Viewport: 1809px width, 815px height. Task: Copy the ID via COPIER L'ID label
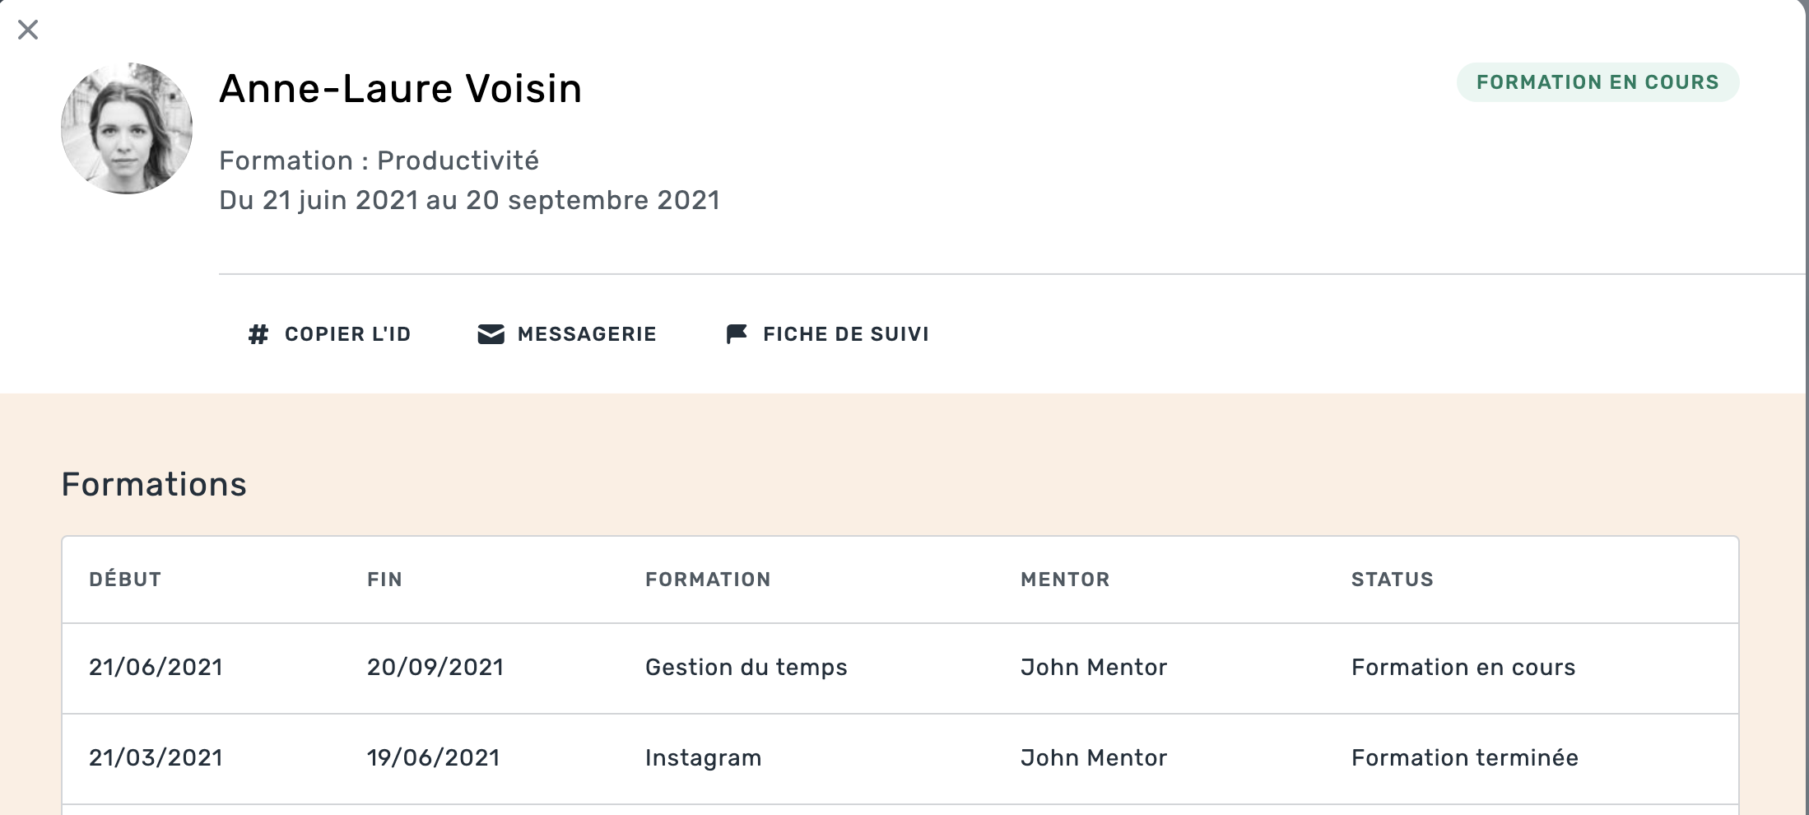[x=347, y=334]
